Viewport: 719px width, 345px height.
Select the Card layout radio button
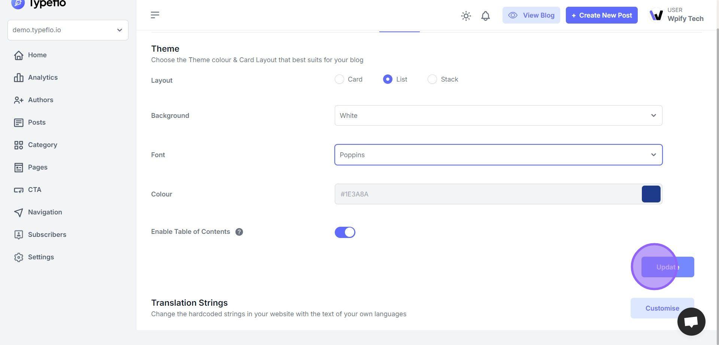(339, 79)
